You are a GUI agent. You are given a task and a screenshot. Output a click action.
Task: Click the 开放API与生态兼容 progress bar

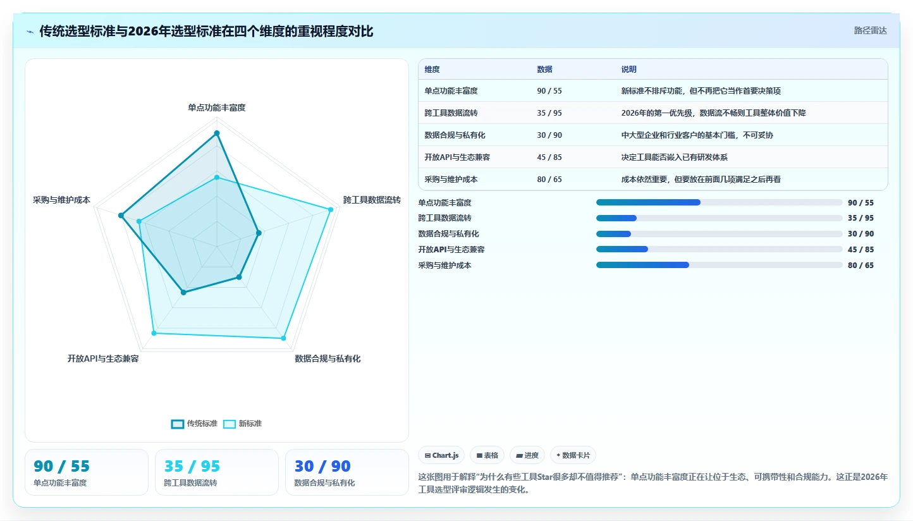719,250
